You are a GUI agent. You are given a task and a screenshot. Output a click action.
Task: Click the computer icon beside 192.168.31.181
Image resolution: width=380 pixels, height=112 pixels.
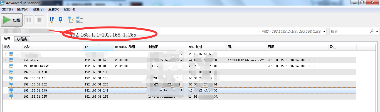pyautogui.click(x=11, y=78)
